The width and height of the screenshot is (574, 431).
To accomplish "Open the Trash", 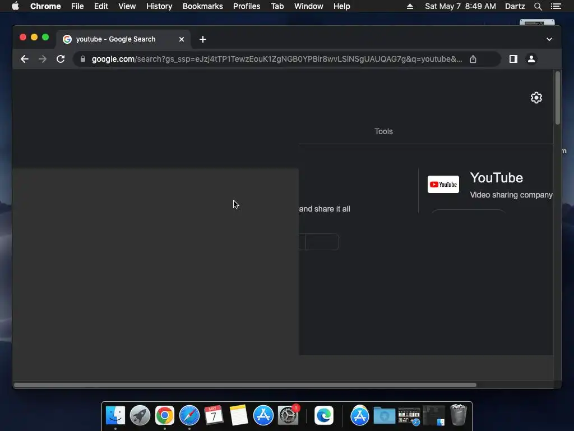I will [x=459, y=415].
